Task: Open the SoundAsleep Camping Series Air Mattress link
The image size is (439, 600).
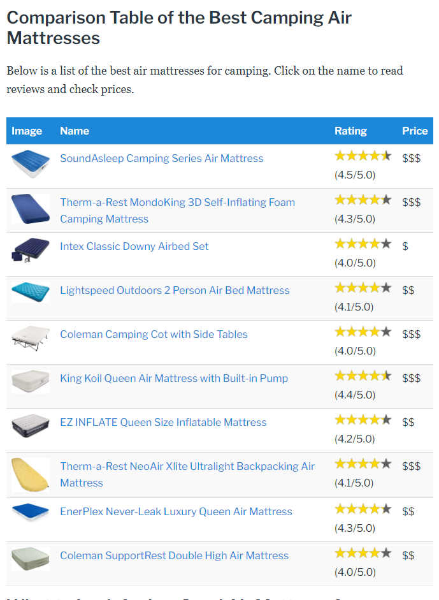Action: point(161,158)
